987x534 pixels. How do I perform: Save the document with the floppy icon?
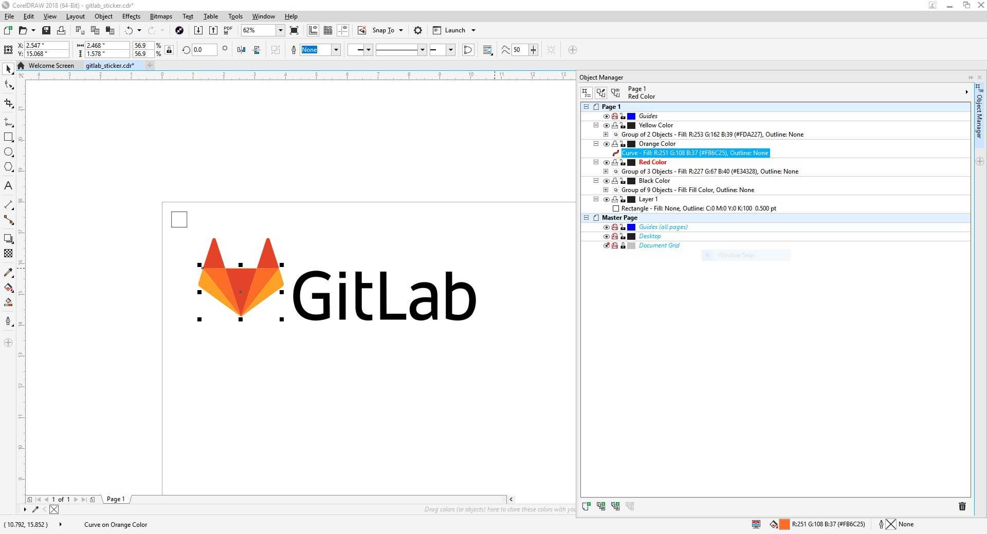(x=46, y=30)
